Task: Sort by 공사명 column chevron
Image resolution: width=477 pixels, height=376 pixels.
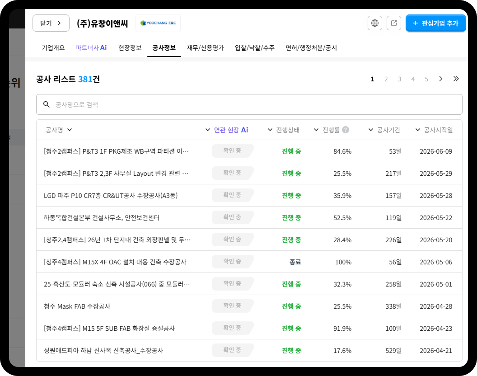Action: (70, 130)
